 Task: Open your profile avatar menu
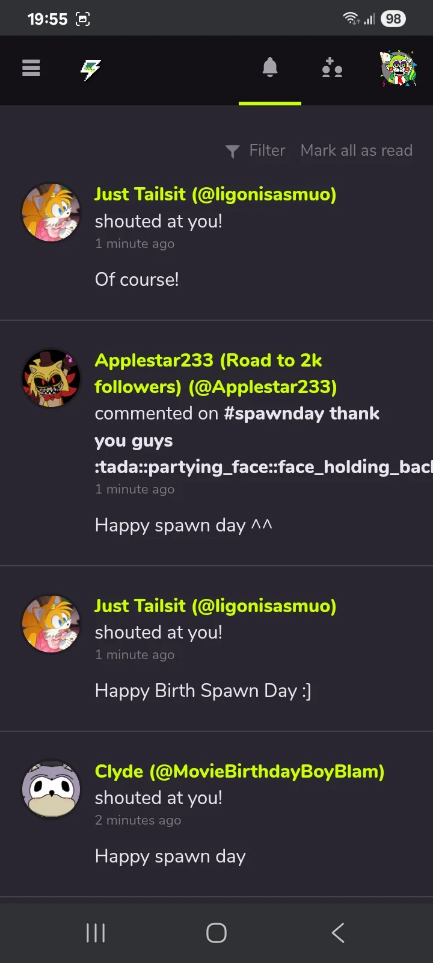pos(398,69)
